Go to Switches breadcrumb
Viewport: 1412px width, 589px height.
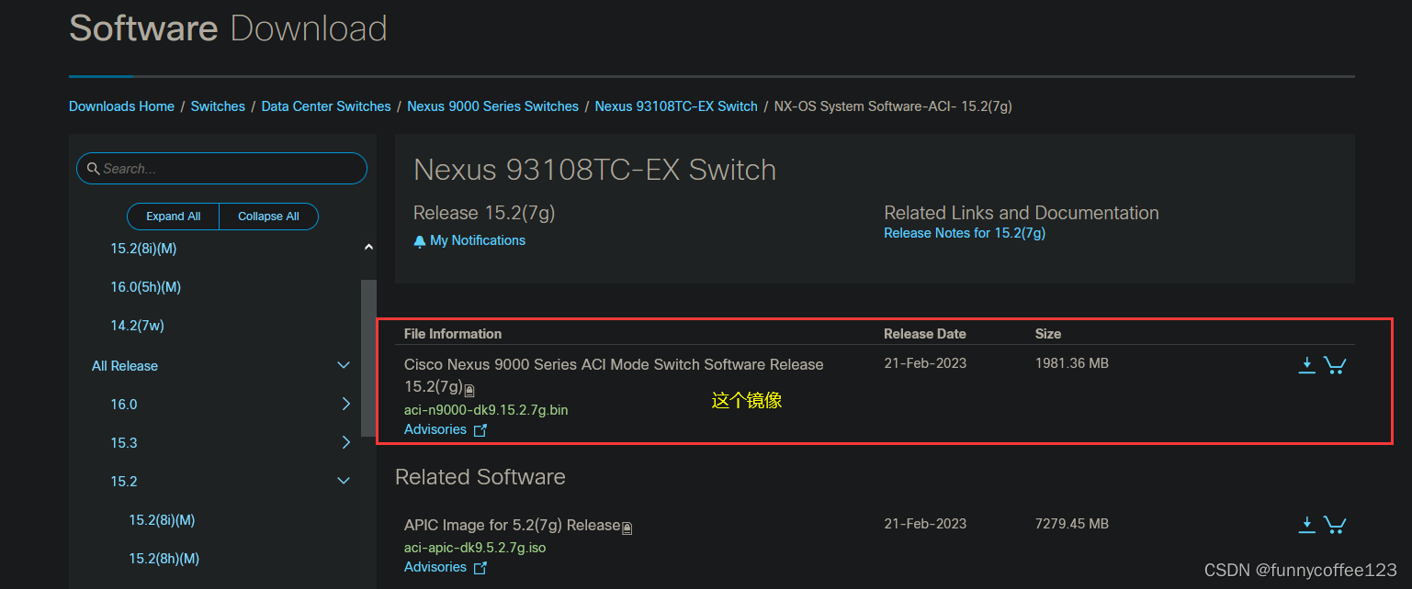(218, 106)
